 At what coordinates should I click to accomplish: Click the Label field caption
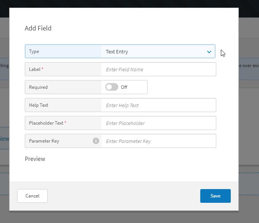[35, 70]
